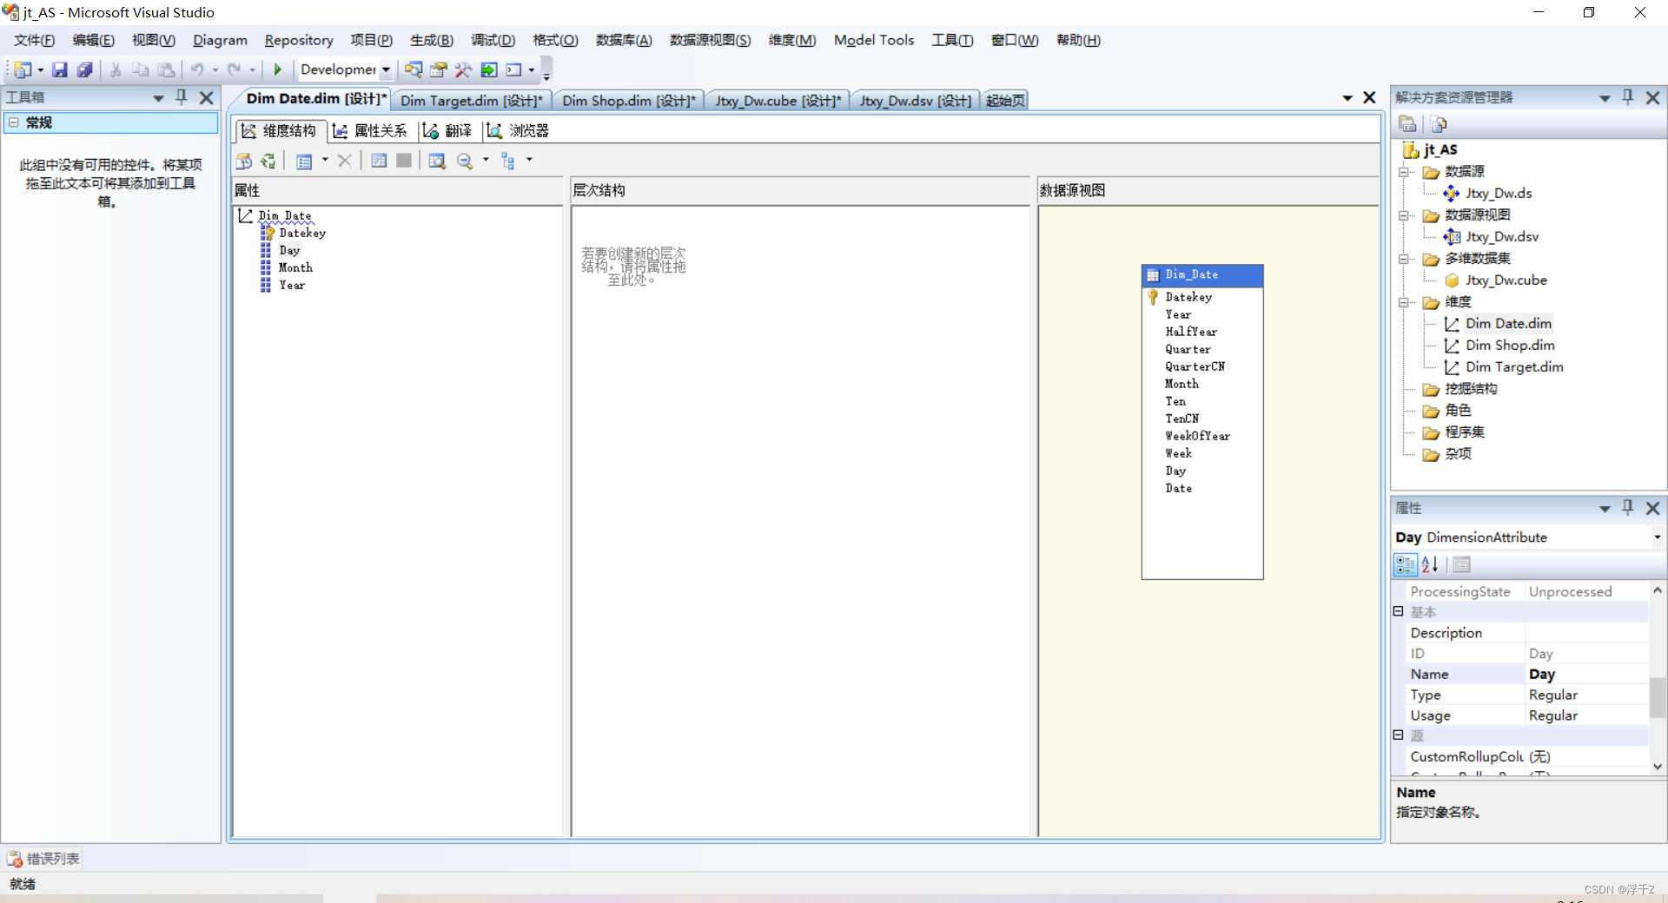Screen dimensions: 1668x903
Task: Click the Dim_Date table header in data source view
Action: coord(1202,275)
